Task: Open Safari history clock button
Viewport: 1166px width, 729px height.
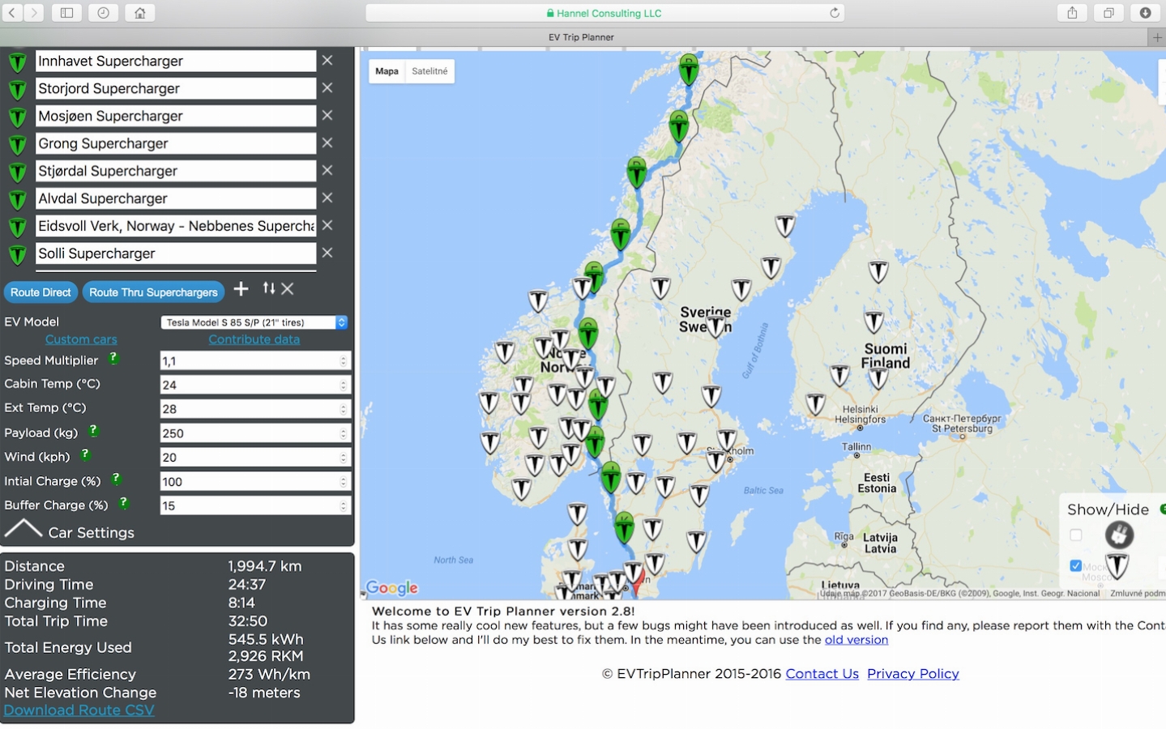Action: pyautogui.click(x=104, y=13)
